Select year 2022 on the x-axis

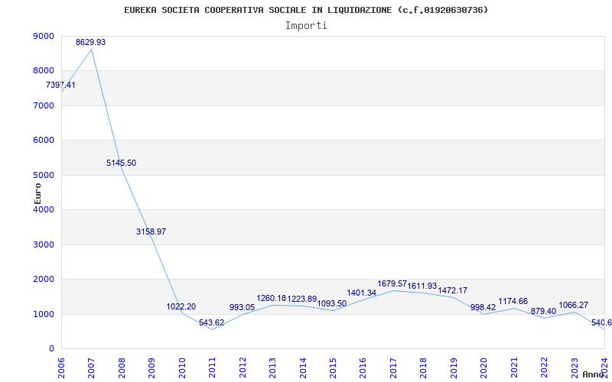click(544, 367)
